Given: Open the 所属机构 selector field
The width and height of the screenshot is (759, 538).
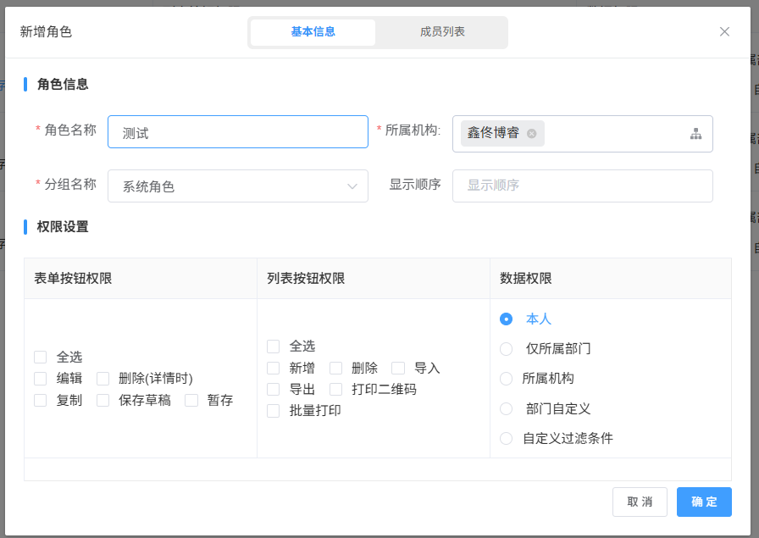Looking at the screenshot, I should [x=610, y=134].
